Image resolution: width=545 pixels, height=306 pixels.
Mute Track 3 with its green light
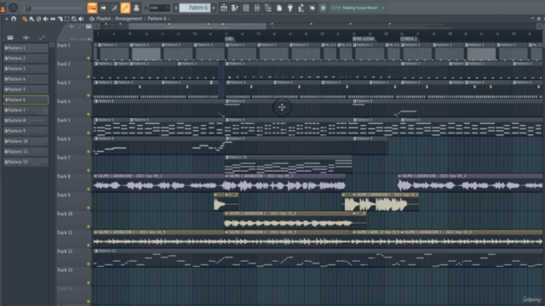[89, 95]
